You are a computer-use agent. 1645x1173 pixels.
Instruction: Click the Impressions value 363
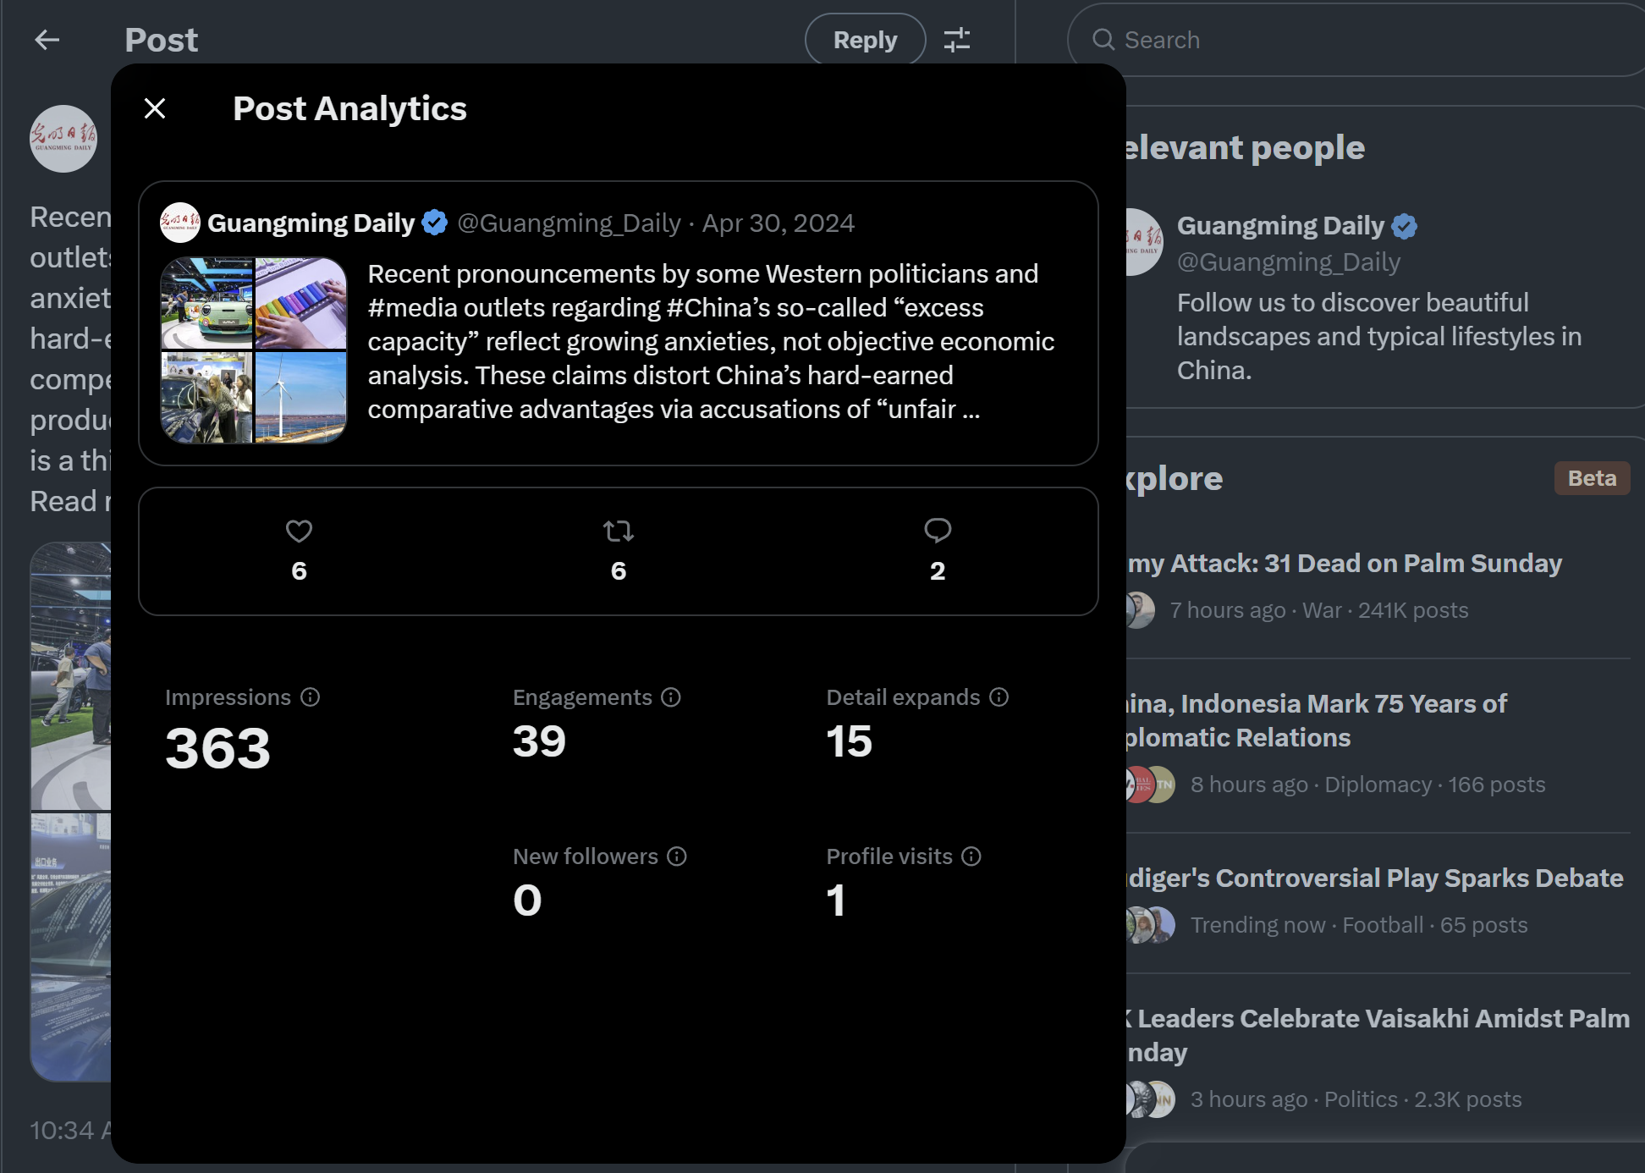click(x=218, y=748)
